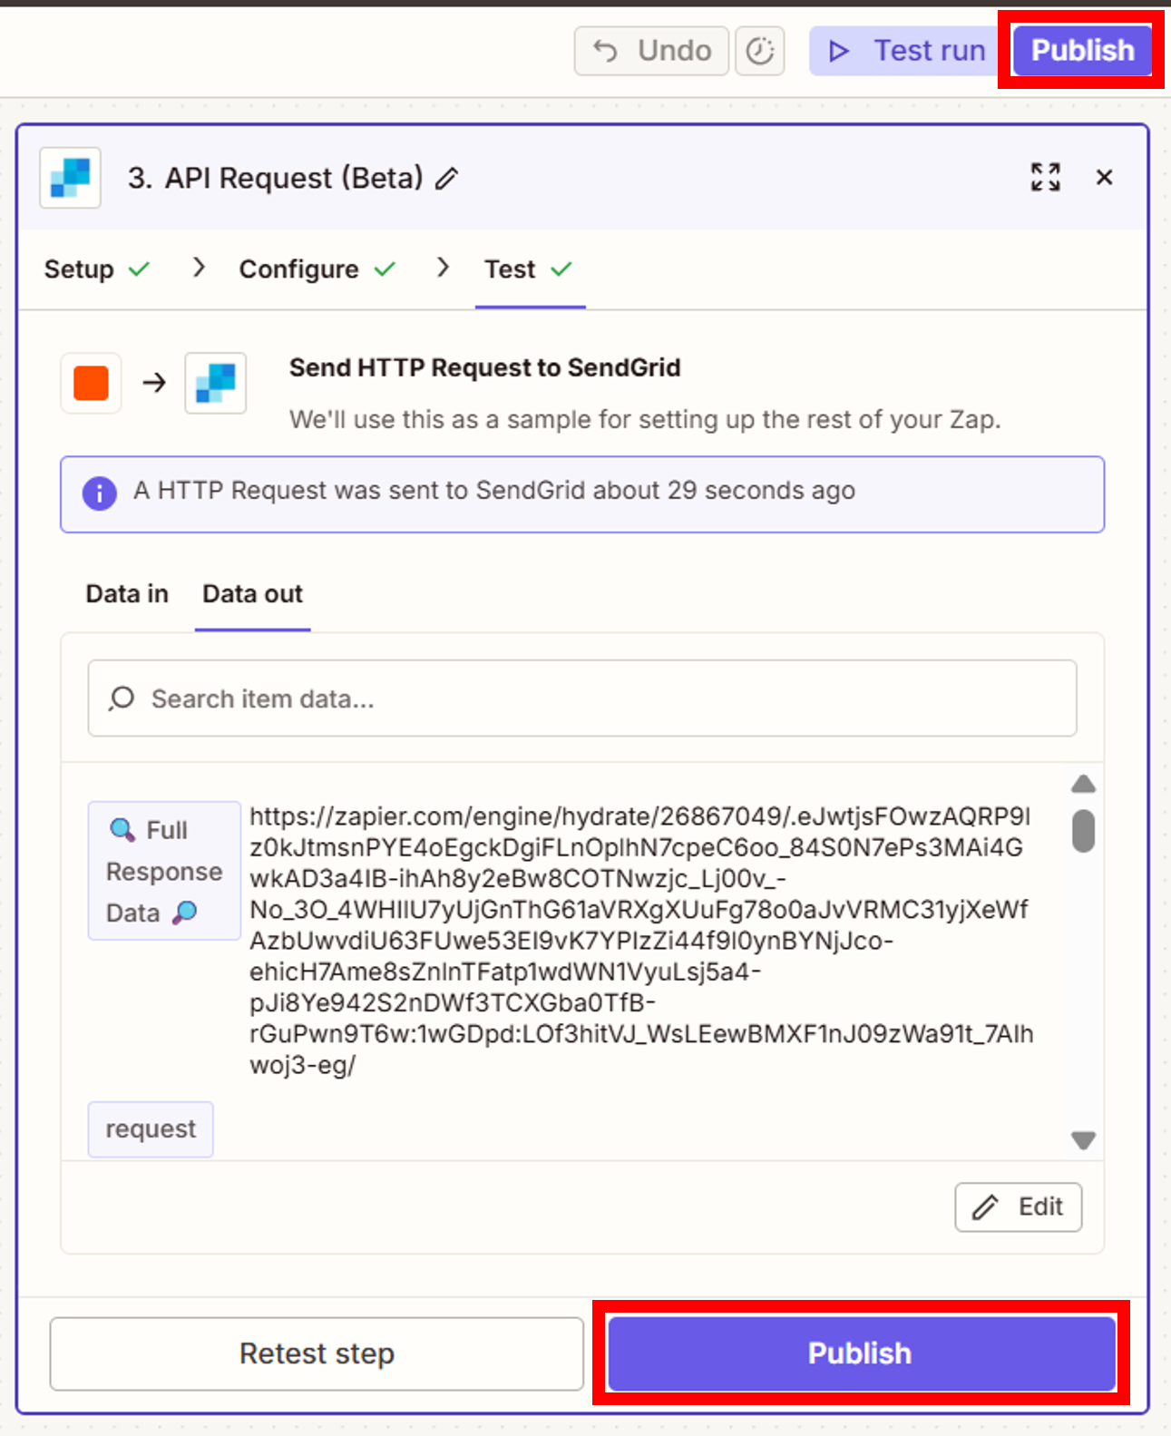Click the Full Response Data field label

tap(164, 871)
